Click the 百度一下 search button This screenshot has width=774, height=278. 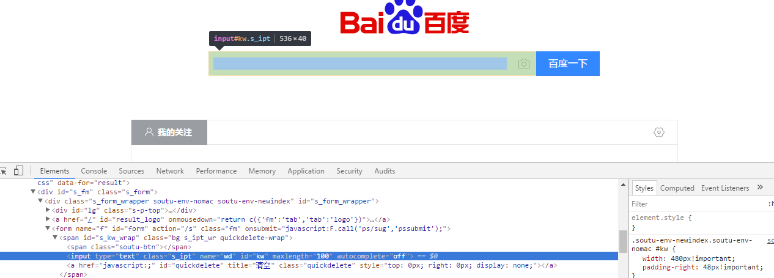[568, 64]
